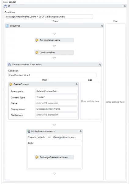Click the Parent path RelatedContentPath field
The image size is (130, 184).
click(56, 91)
